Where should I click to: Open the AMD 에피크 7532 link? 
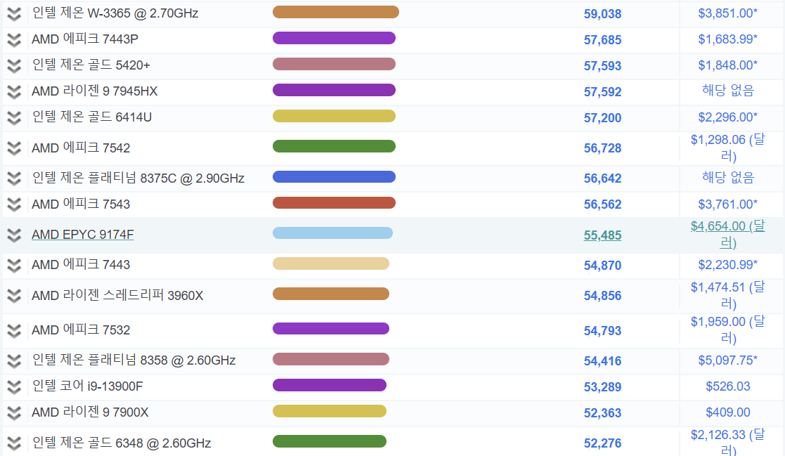pos(81,330)
